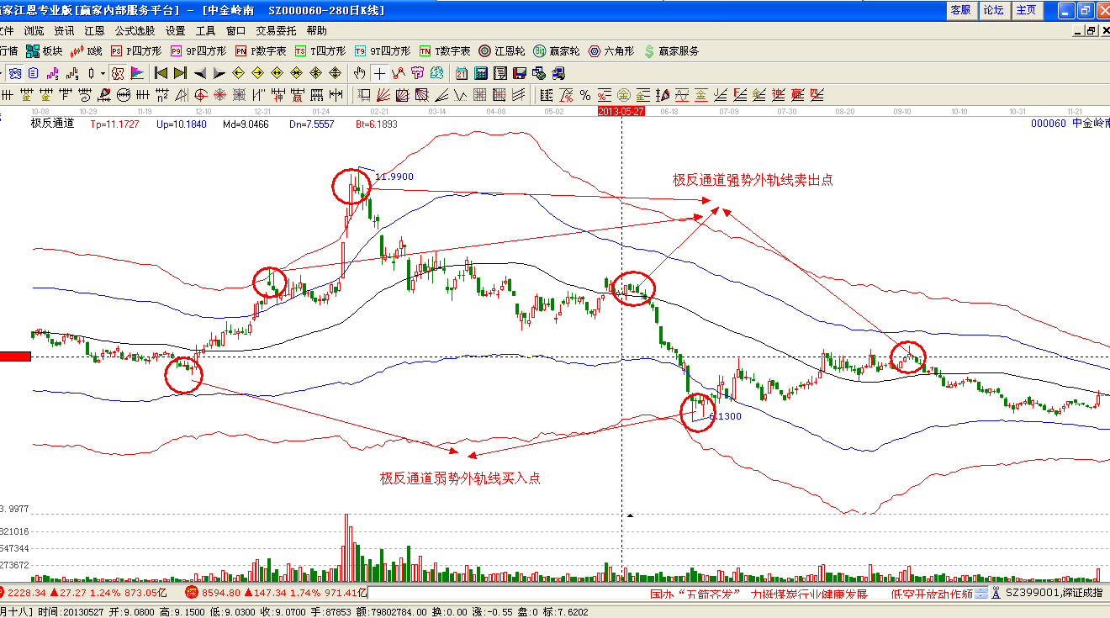Open the 六角形 hexagon tool

613,51
